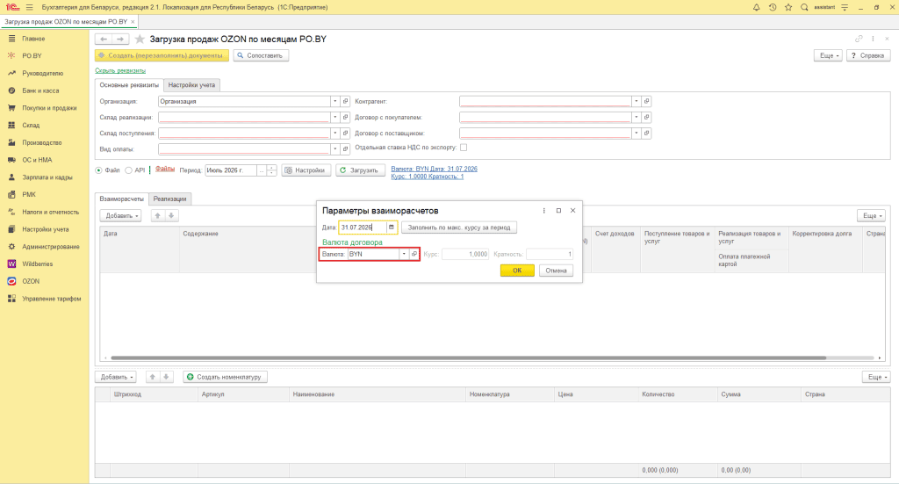The height and width of the screenshot is (484, 899).
Task: Open the Файлы link
Action: click(x=165, y=170)
